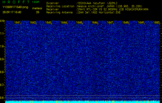The height and width of the screenshot is (103, 162).
Task: Select the recording date 26.09.17 16:40
Action: click(x=12, y=12)
